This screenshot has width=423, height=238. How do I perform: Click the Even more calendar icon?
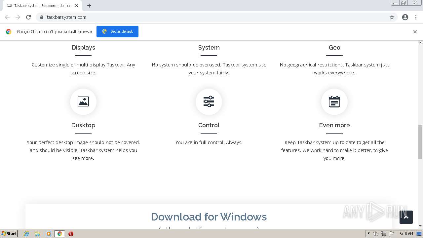click(x=334, y=101)
